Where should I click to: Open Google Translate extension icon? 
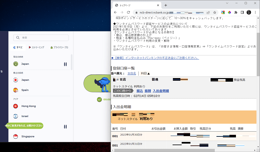pyautogui.click(x=223, y=12)
